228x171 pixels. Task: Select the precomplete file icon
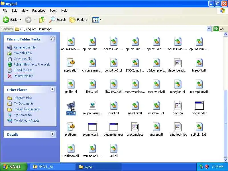135,127
